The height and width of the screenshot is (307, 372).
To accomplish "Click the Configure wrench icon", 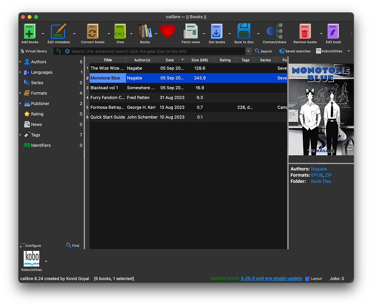I will [22, 245].
